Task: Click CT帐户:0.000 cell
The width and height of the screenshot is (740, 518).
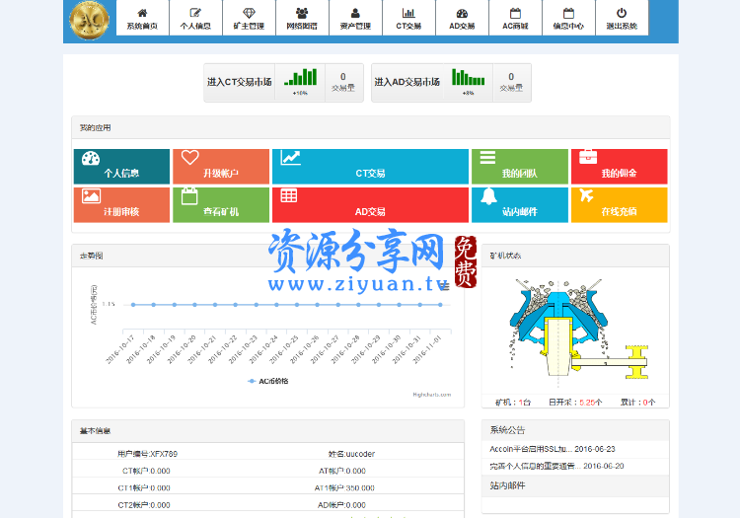Action: [x=146, y=471]
